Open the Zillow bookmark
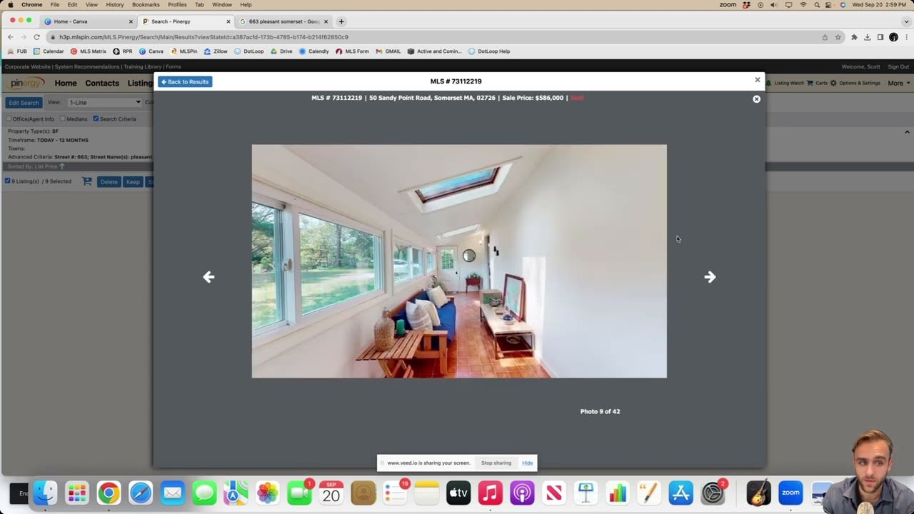Viewport: 914px width, 514px height. coord(216,51)
